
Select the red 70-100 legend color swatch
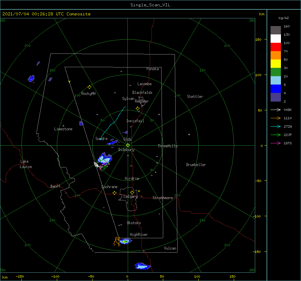coord(276,47)
